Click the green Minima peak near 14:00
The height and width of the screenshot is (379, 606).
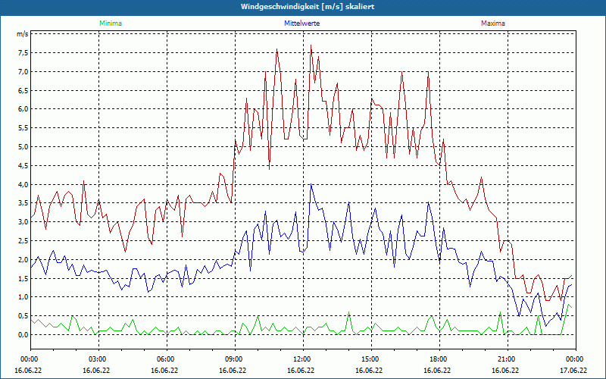click(349, 312)
